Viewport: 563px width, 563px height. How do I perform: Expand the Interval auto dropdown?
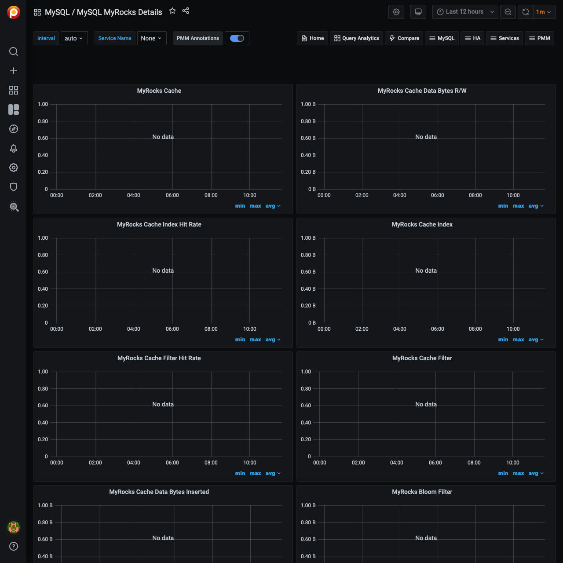point(74,38)
